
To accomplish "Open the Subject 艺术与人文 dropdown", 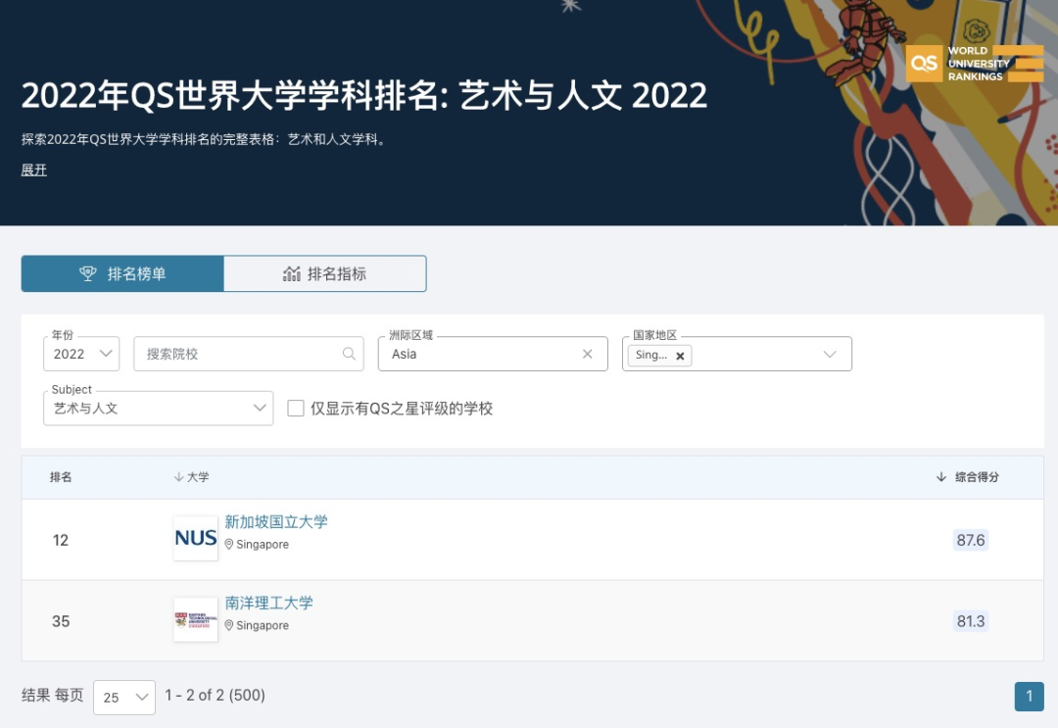I will (x=158, y=409).
